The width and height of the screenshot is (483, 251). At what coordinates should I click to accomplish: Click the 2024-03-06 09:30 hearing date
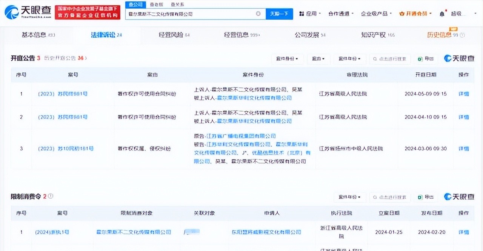pos(426,149)
